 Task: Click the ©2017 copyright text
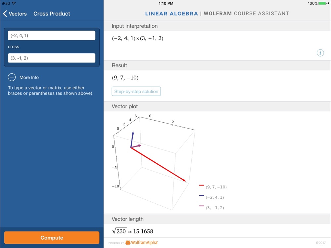(x=321, y=243)
